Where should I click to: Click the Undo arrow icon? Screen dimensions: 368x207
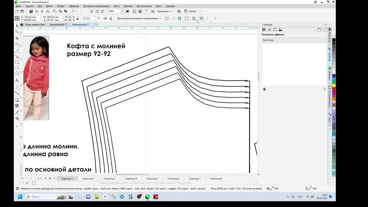[x=73, y=11]
